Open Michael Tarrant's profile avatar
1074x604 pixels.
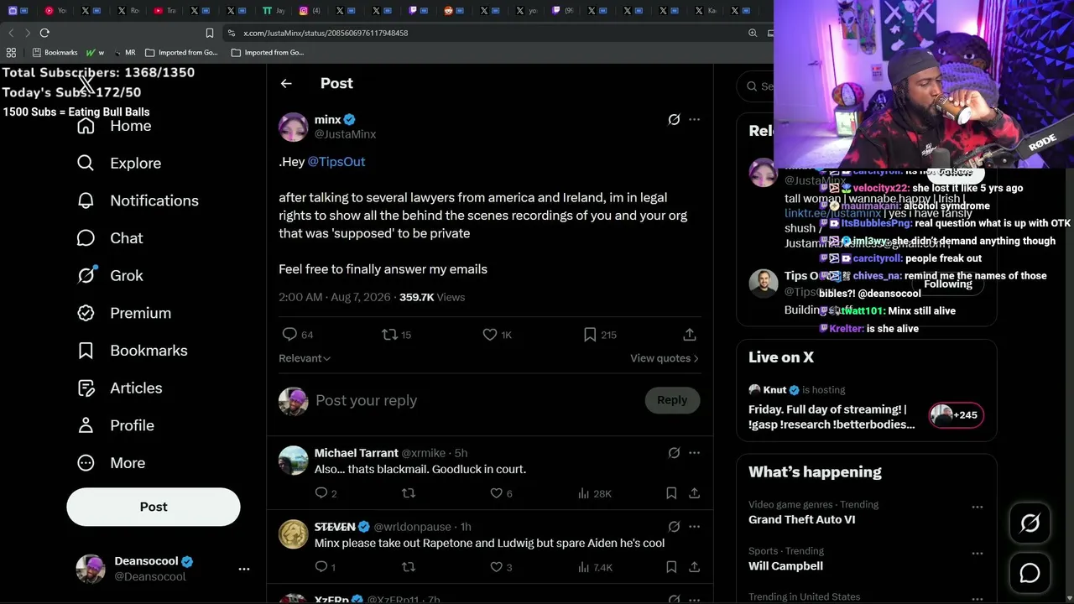tap(294, 461)
